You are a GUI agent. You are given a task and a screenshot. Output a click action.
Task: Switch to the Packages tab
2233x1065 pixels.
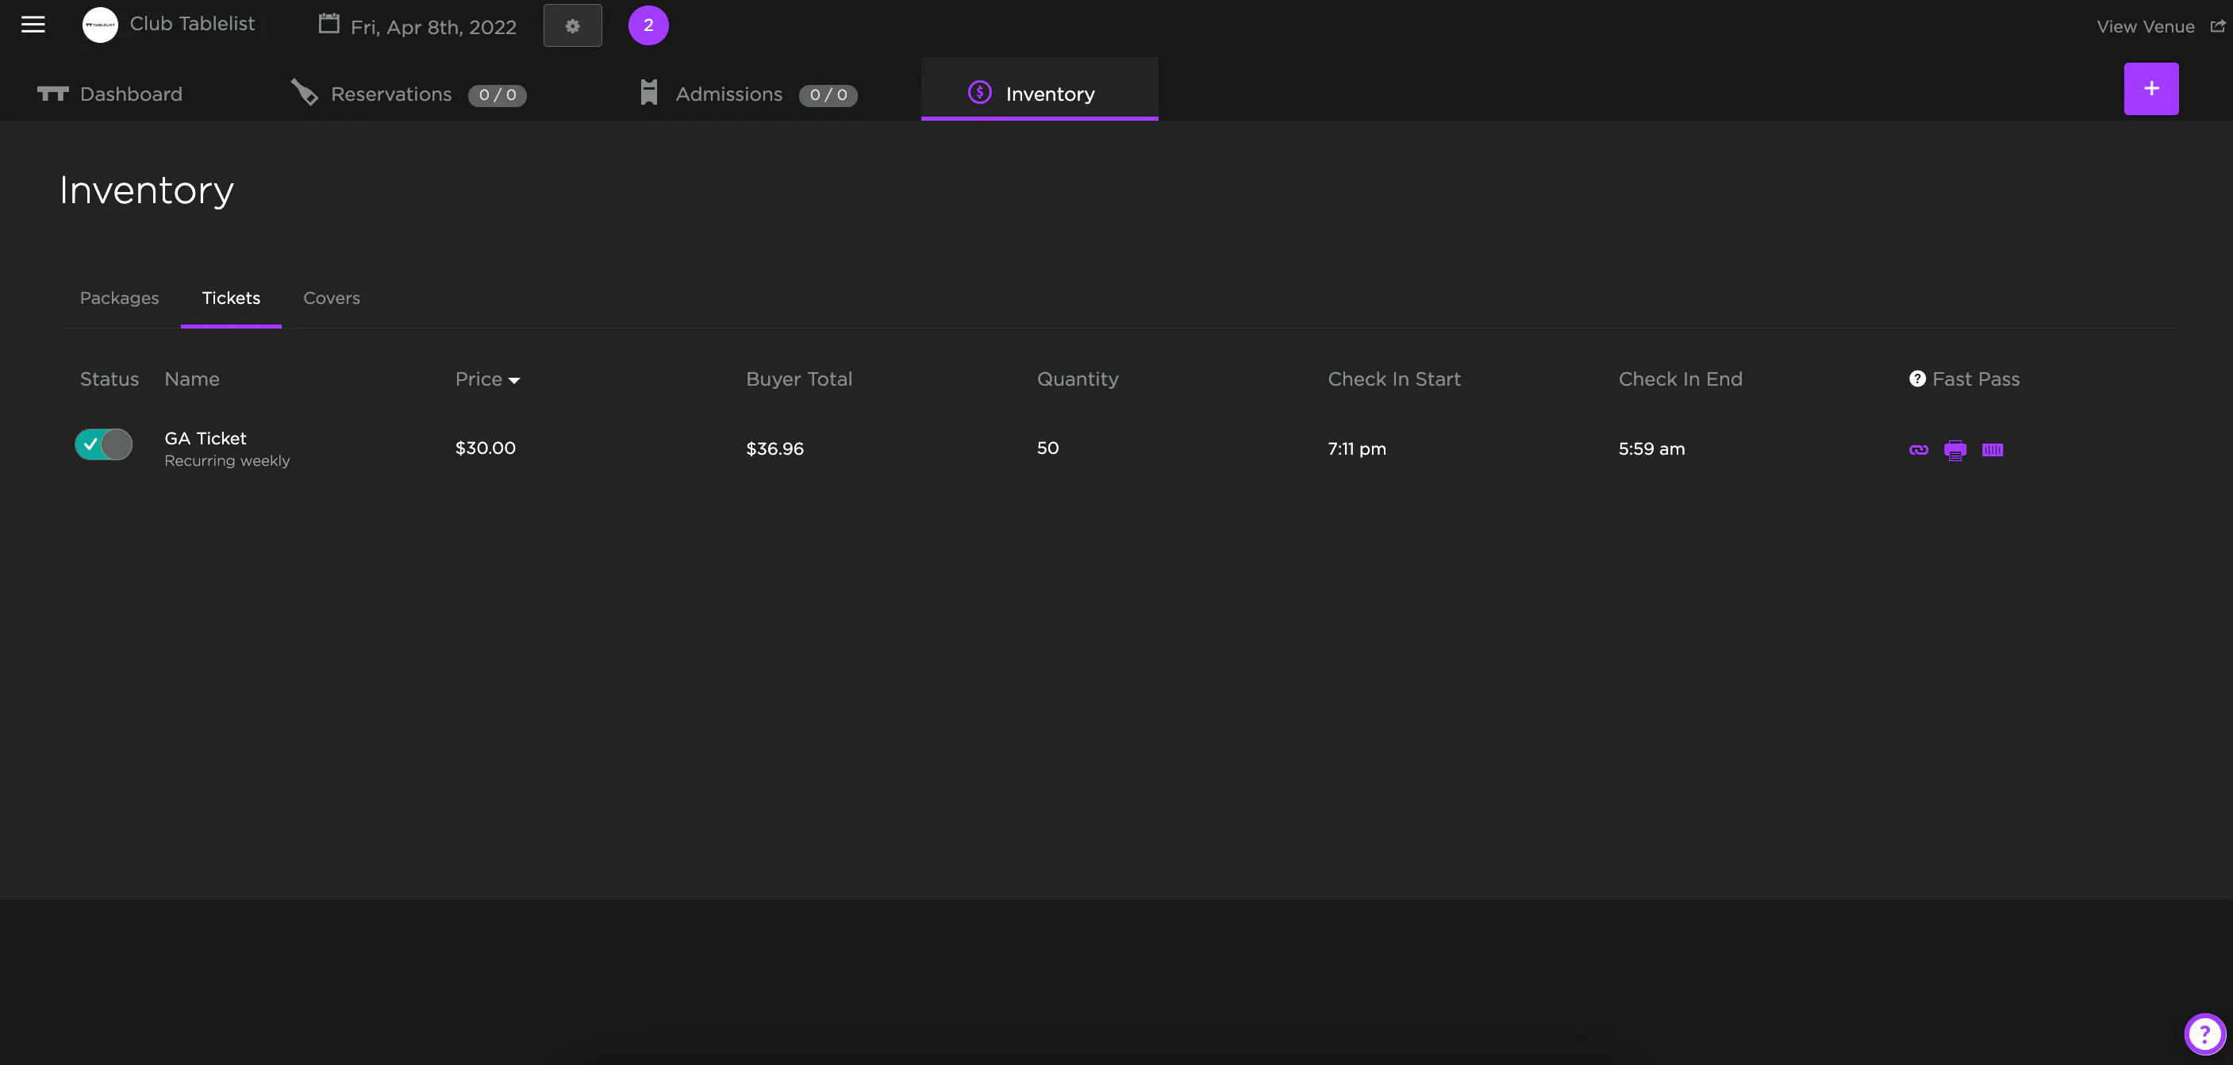[120, 298]
